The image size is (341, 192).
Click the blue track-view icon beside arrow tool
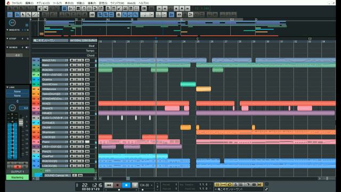[17, 14]
